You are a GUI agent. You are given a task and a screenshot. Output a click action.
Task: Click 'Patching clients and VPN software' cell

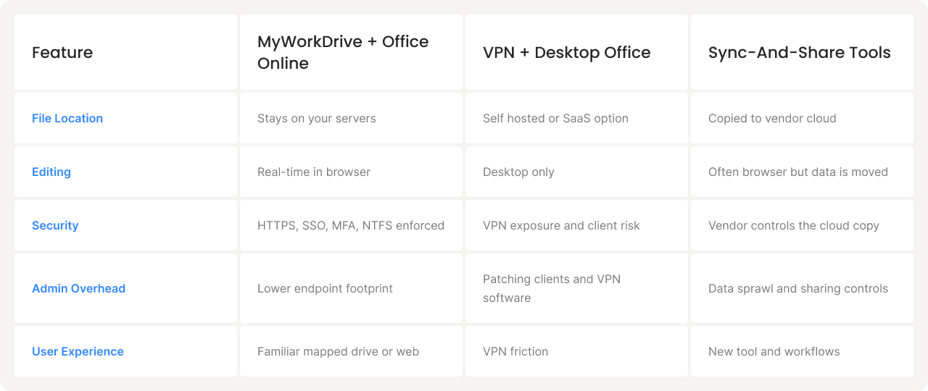[x=551, y=288]
